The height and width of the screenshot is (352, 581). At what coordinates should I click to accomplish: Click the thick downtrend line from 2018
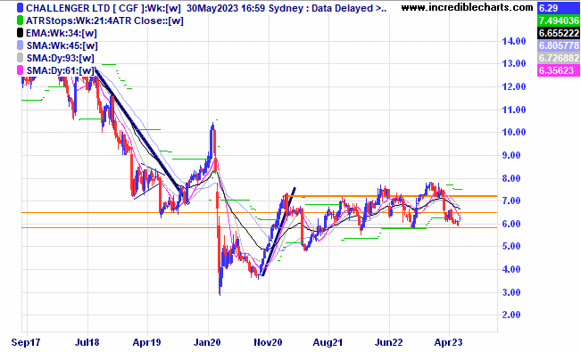pos(137,129)
